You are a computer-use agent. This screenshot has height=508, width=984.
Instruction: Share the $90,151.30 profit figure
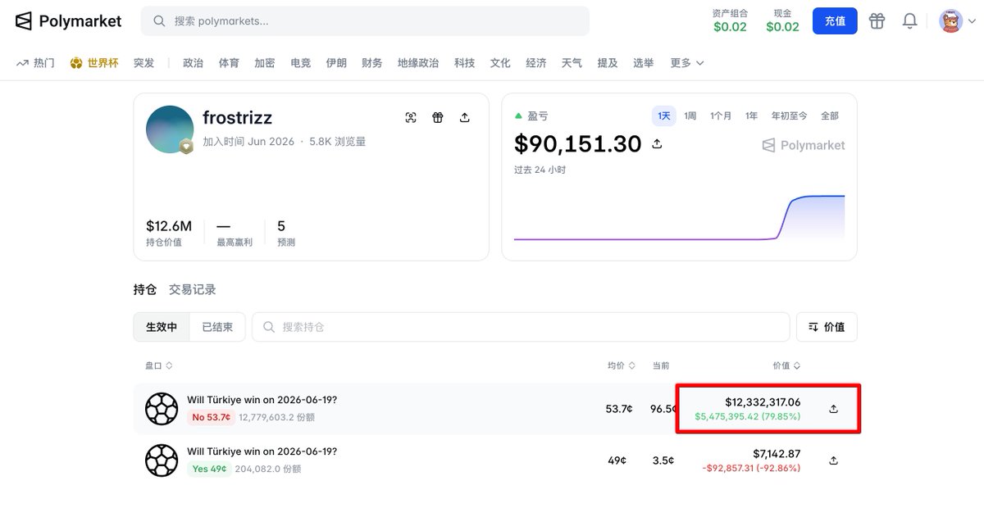[x=657, y=144]
